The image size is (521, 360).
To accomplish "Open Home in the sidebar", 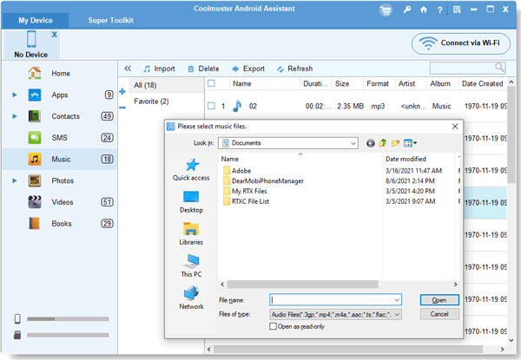I will [60, 74].
